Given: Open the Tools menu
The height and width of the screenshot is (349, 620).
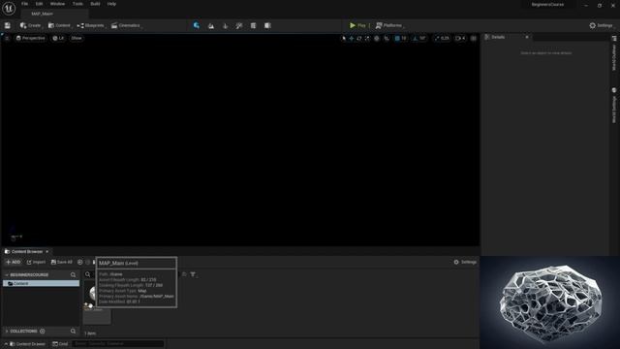Looking at the screenshot, I should coord(77,4).
